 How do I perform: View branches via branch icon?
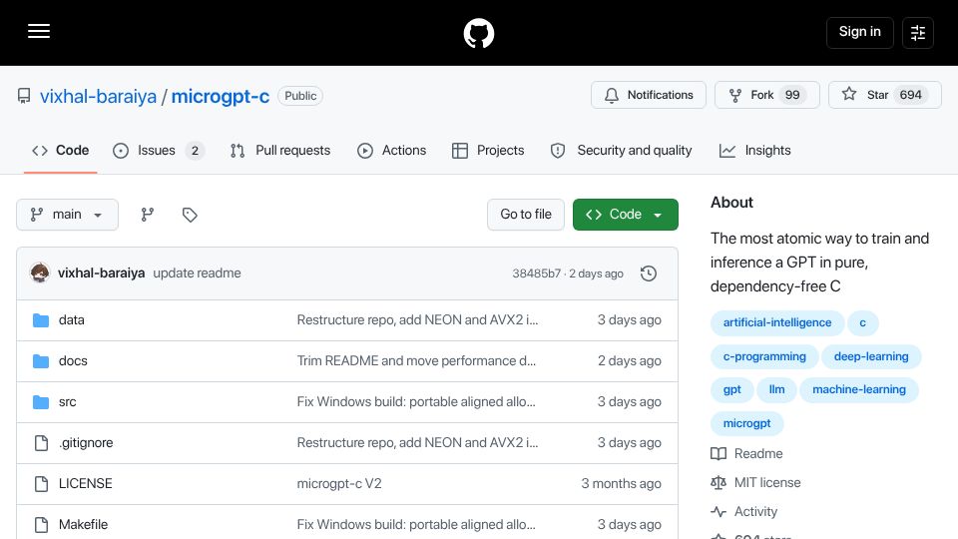[x=148, y=215]
